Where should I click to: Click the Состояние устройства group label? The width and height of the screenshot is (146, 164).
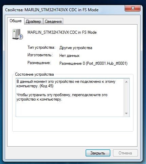click(x=34, y=74)
